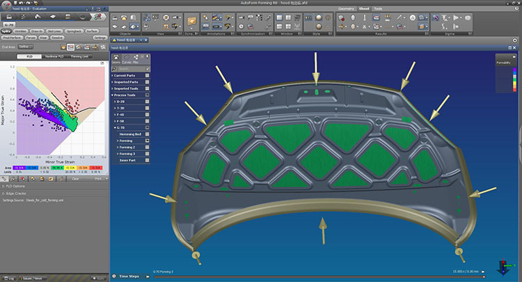
Task: Click the Sigma play icon in ribbon
Action: coord(457,17)
